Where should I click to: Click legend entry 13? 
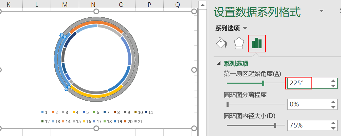[56, 121]
